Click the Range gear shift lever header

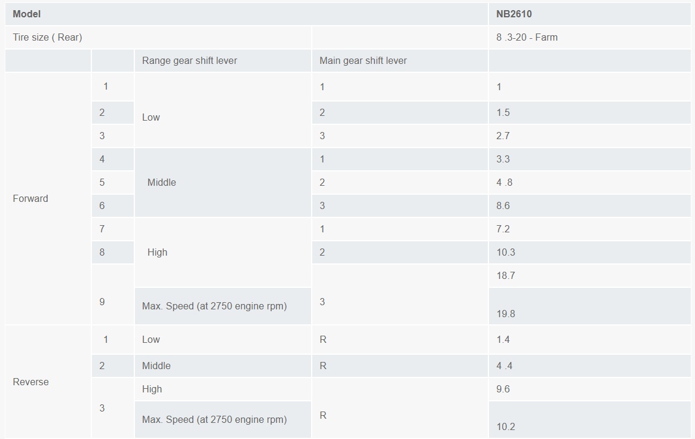189,60
